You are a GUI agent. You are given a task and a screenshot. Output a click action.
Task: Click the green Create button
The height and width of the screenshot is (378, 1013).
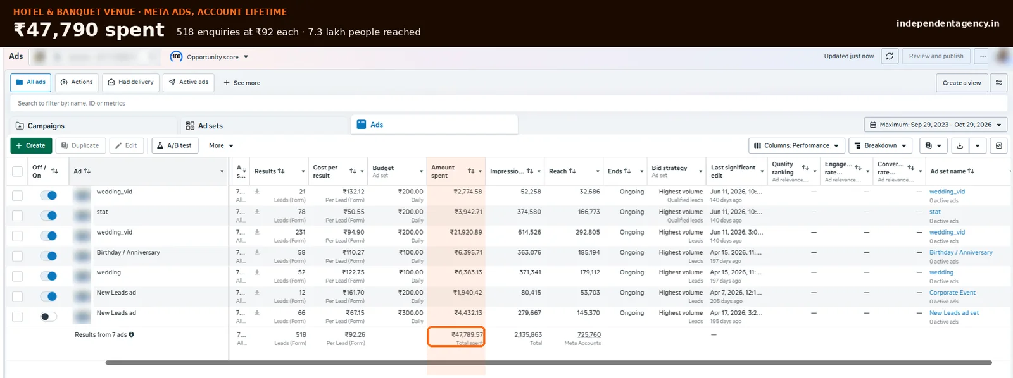coord(31,145)
